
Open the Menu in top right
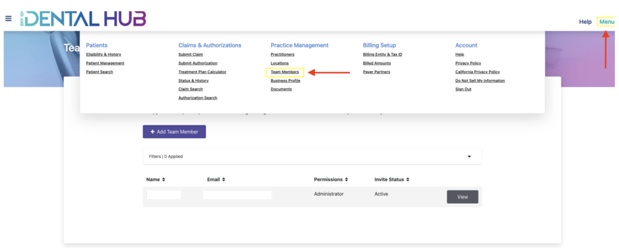click(606, 22)
